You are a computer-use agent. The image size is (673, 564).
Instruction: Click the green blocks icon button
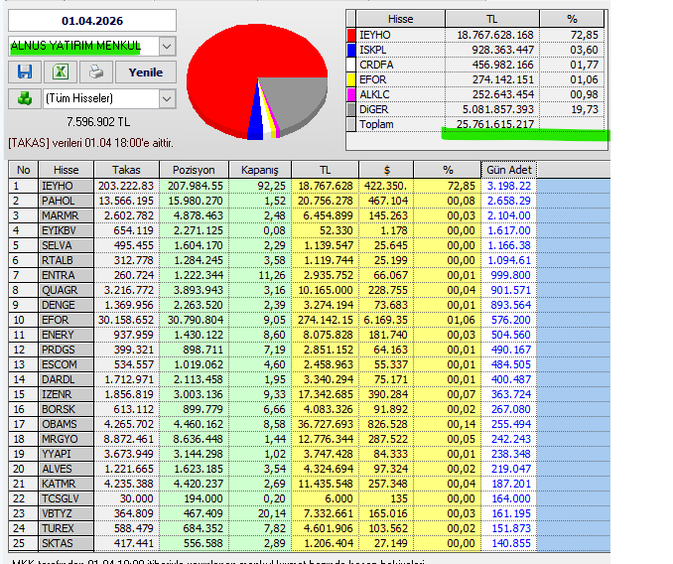[x=25, y=98]
